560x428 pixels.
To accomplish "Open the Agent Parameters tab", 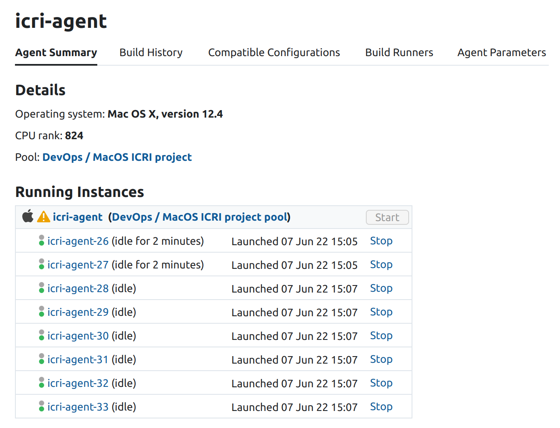I will pos(502,53).
